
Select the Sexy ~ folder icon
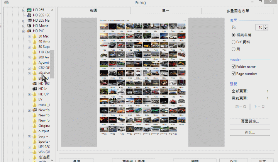35,136
